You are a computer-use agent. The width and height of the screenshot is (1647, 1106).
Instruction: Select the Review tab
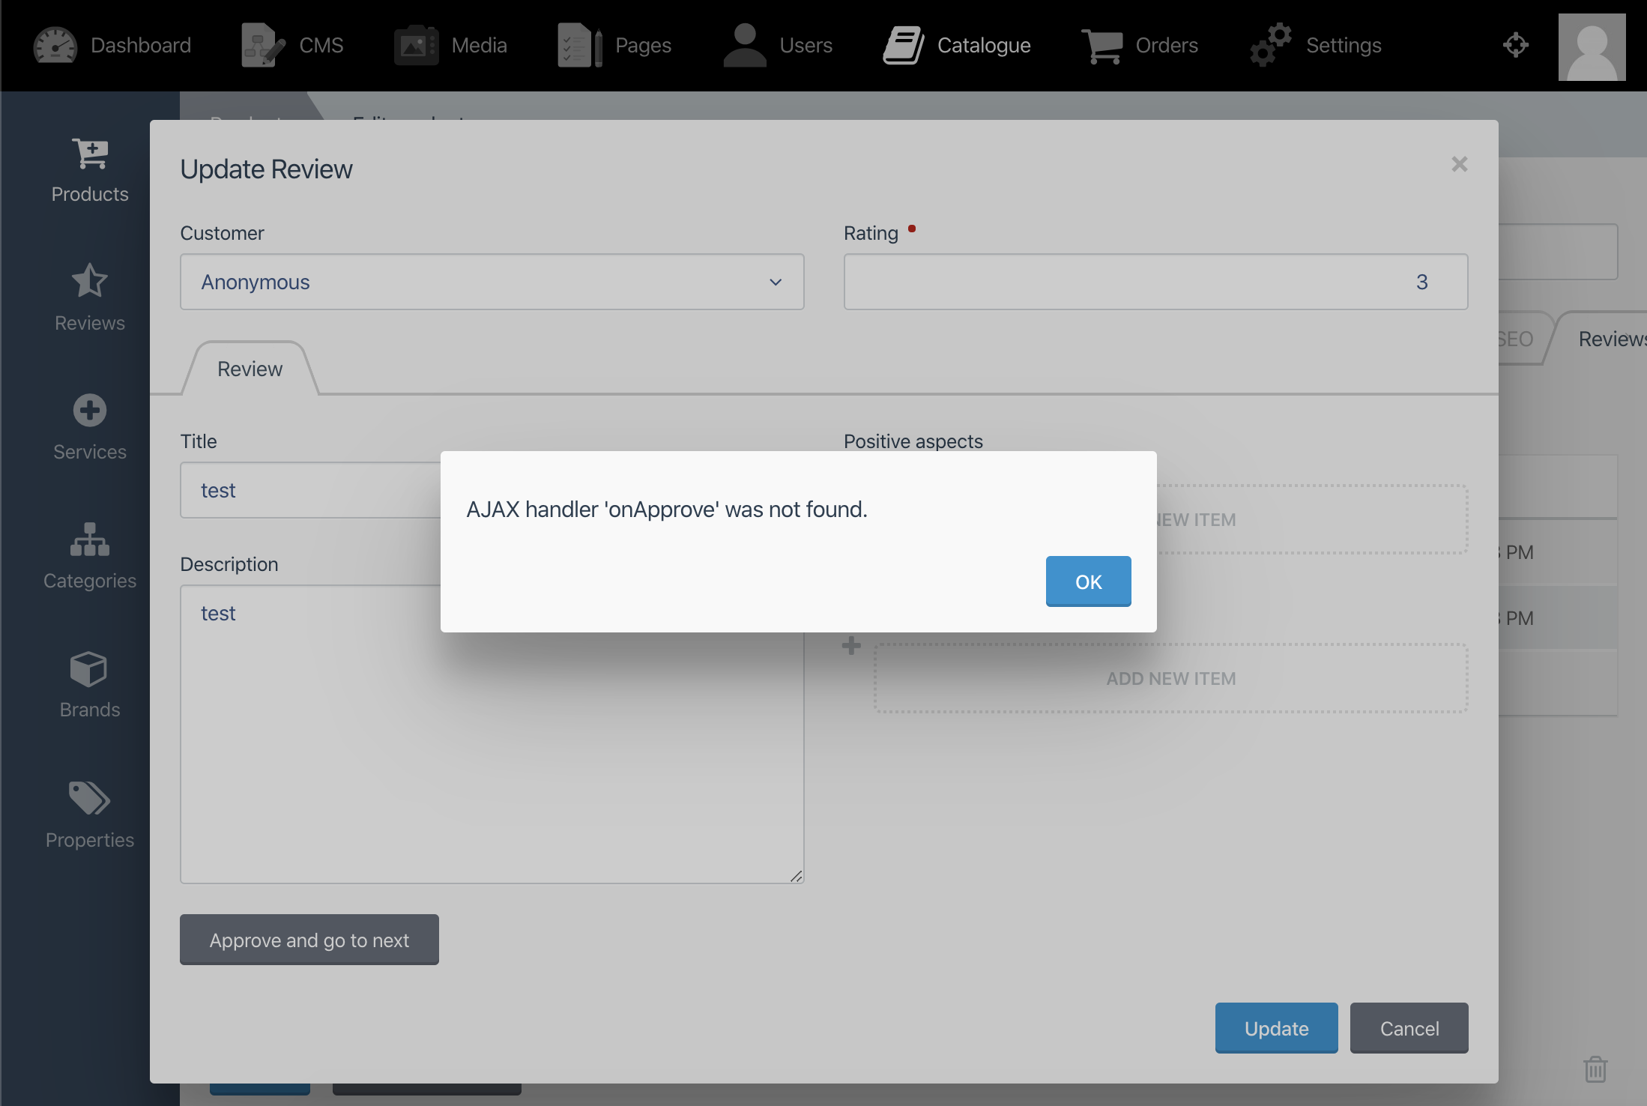pos(250,369)
